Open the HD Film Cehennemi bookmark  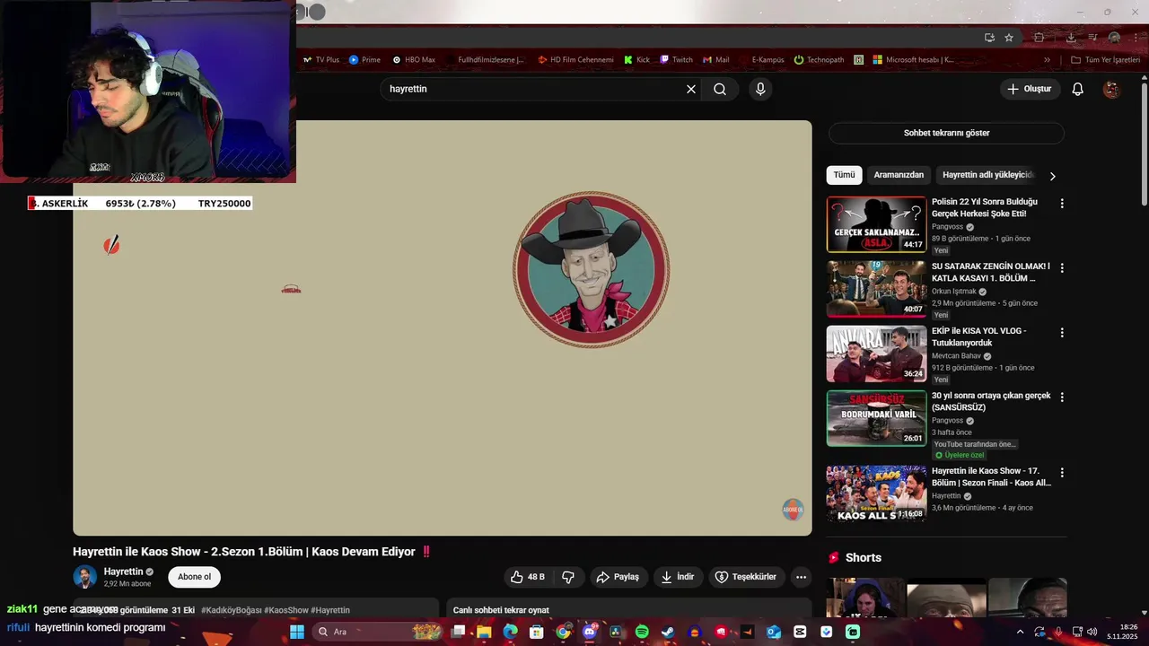coord(575,60)
